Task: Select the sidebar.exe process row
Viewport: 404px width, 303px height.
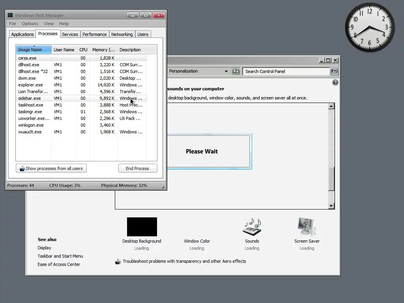Action: pyautogui.click(x=81, y=98)
